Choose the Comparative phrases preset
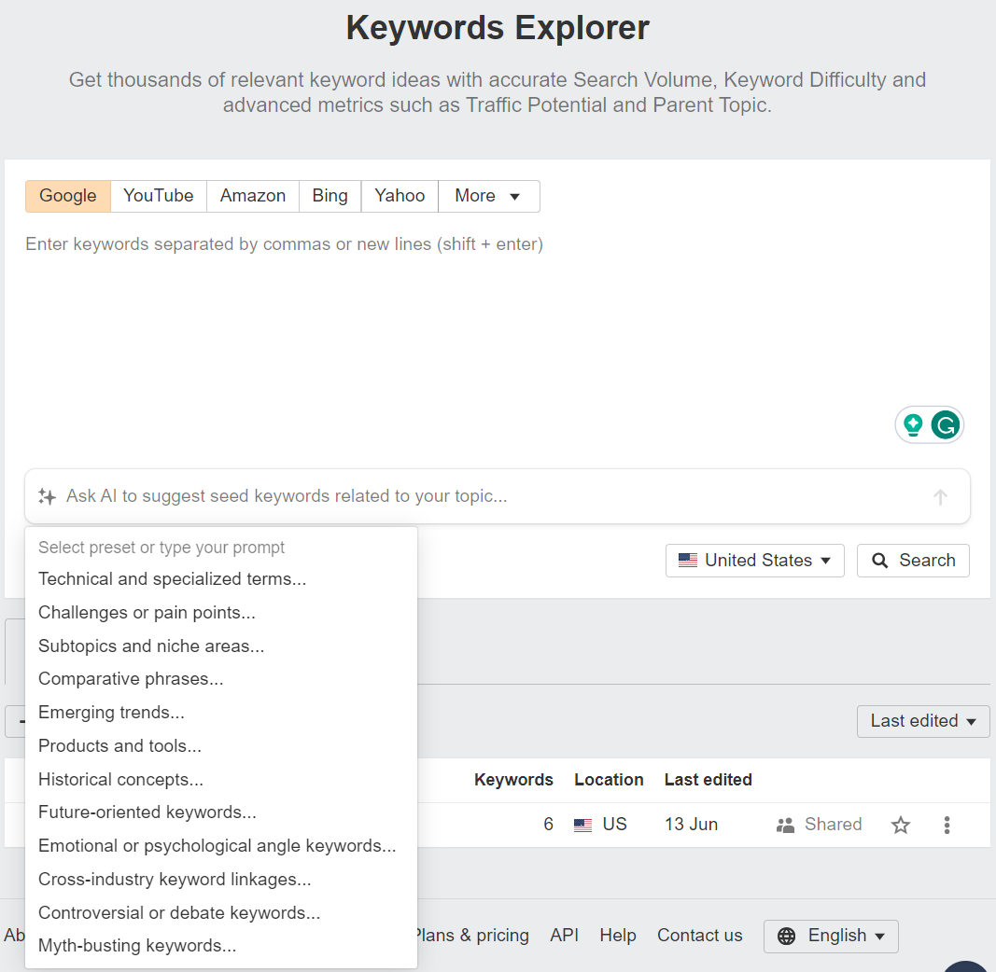996x972 pixels. click(x=221, y=679)
